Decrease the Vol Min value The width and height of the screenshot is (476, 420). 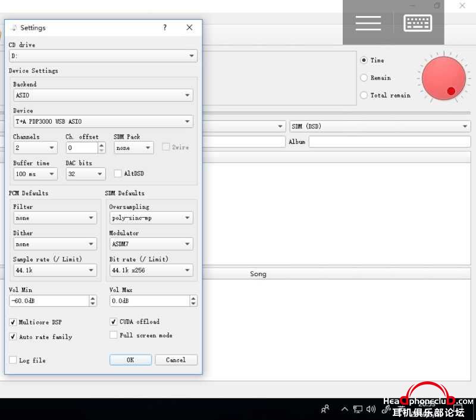[93, 303]
